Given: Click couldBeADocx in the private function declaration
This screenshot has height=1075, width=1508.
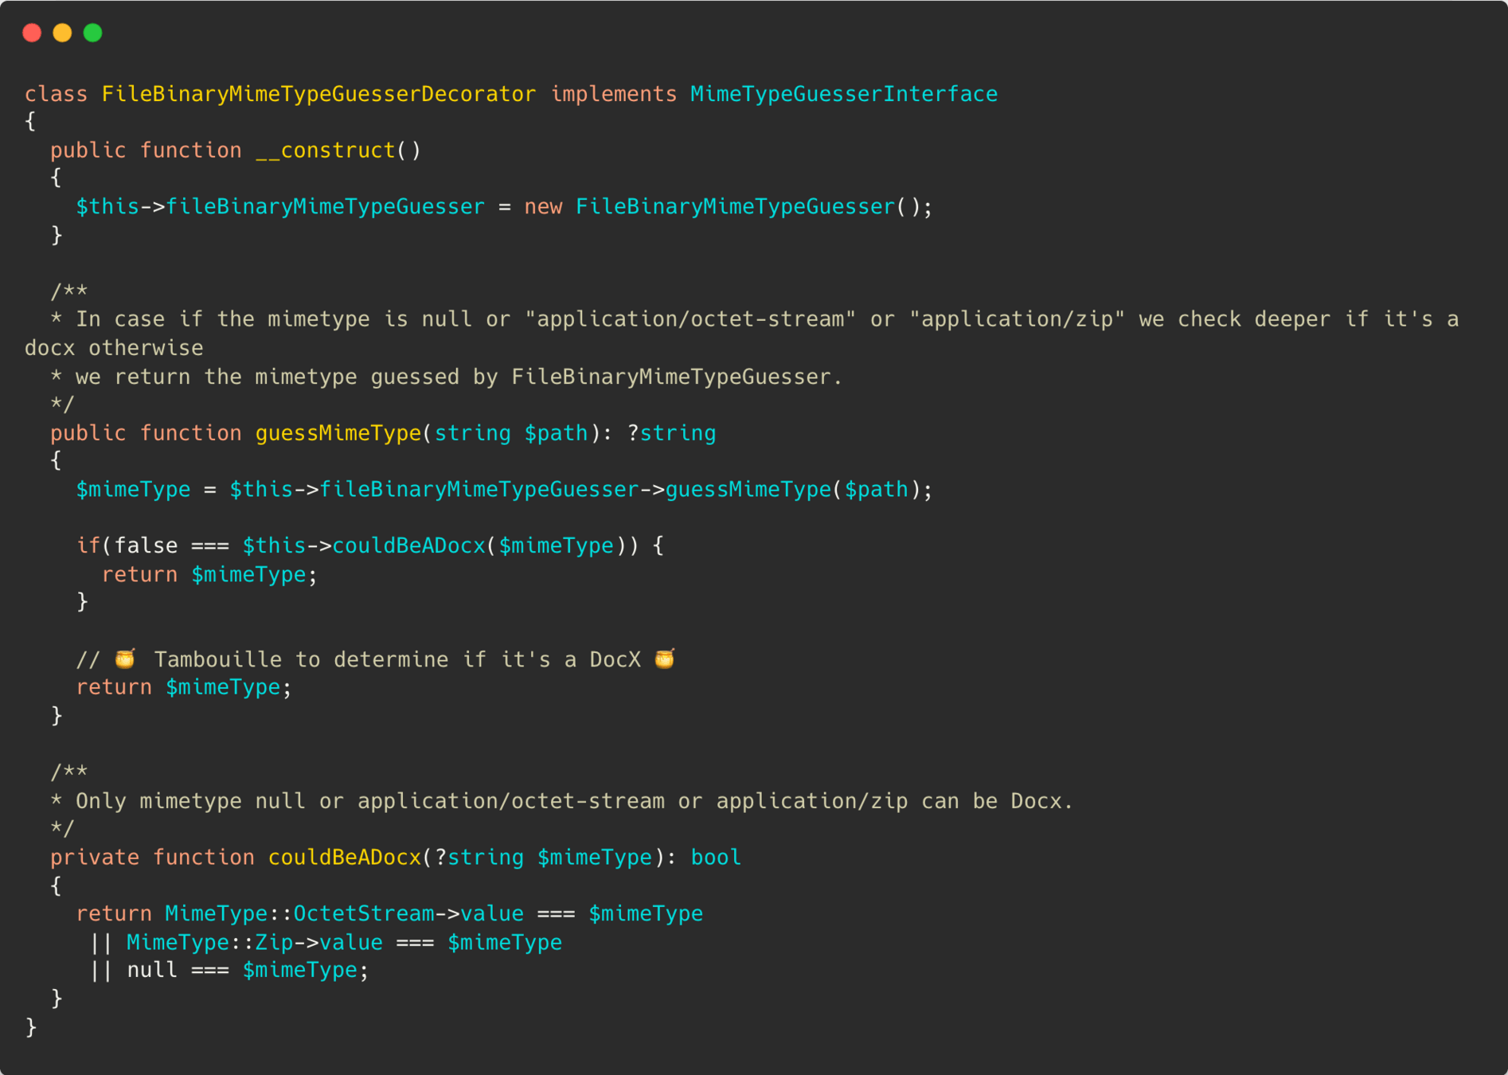Looking at the screenshot, I should [x=344, y=858].
